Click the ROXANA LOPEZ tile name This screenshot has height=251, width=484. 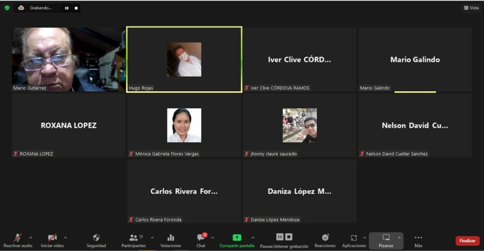point(69,125)
